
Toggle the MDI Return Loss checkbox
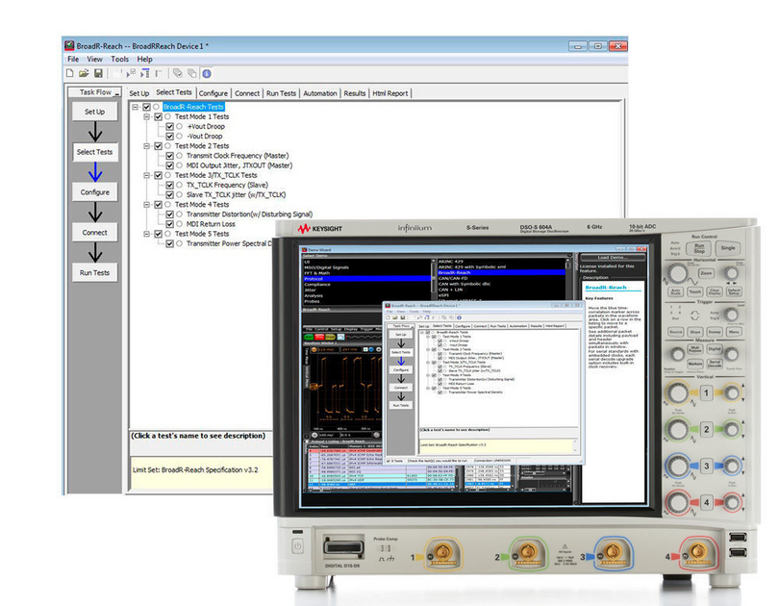tap(169, 223)
